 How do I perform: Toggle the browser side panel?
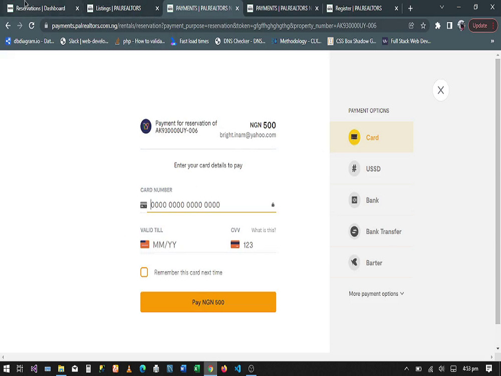coord(449,26)
